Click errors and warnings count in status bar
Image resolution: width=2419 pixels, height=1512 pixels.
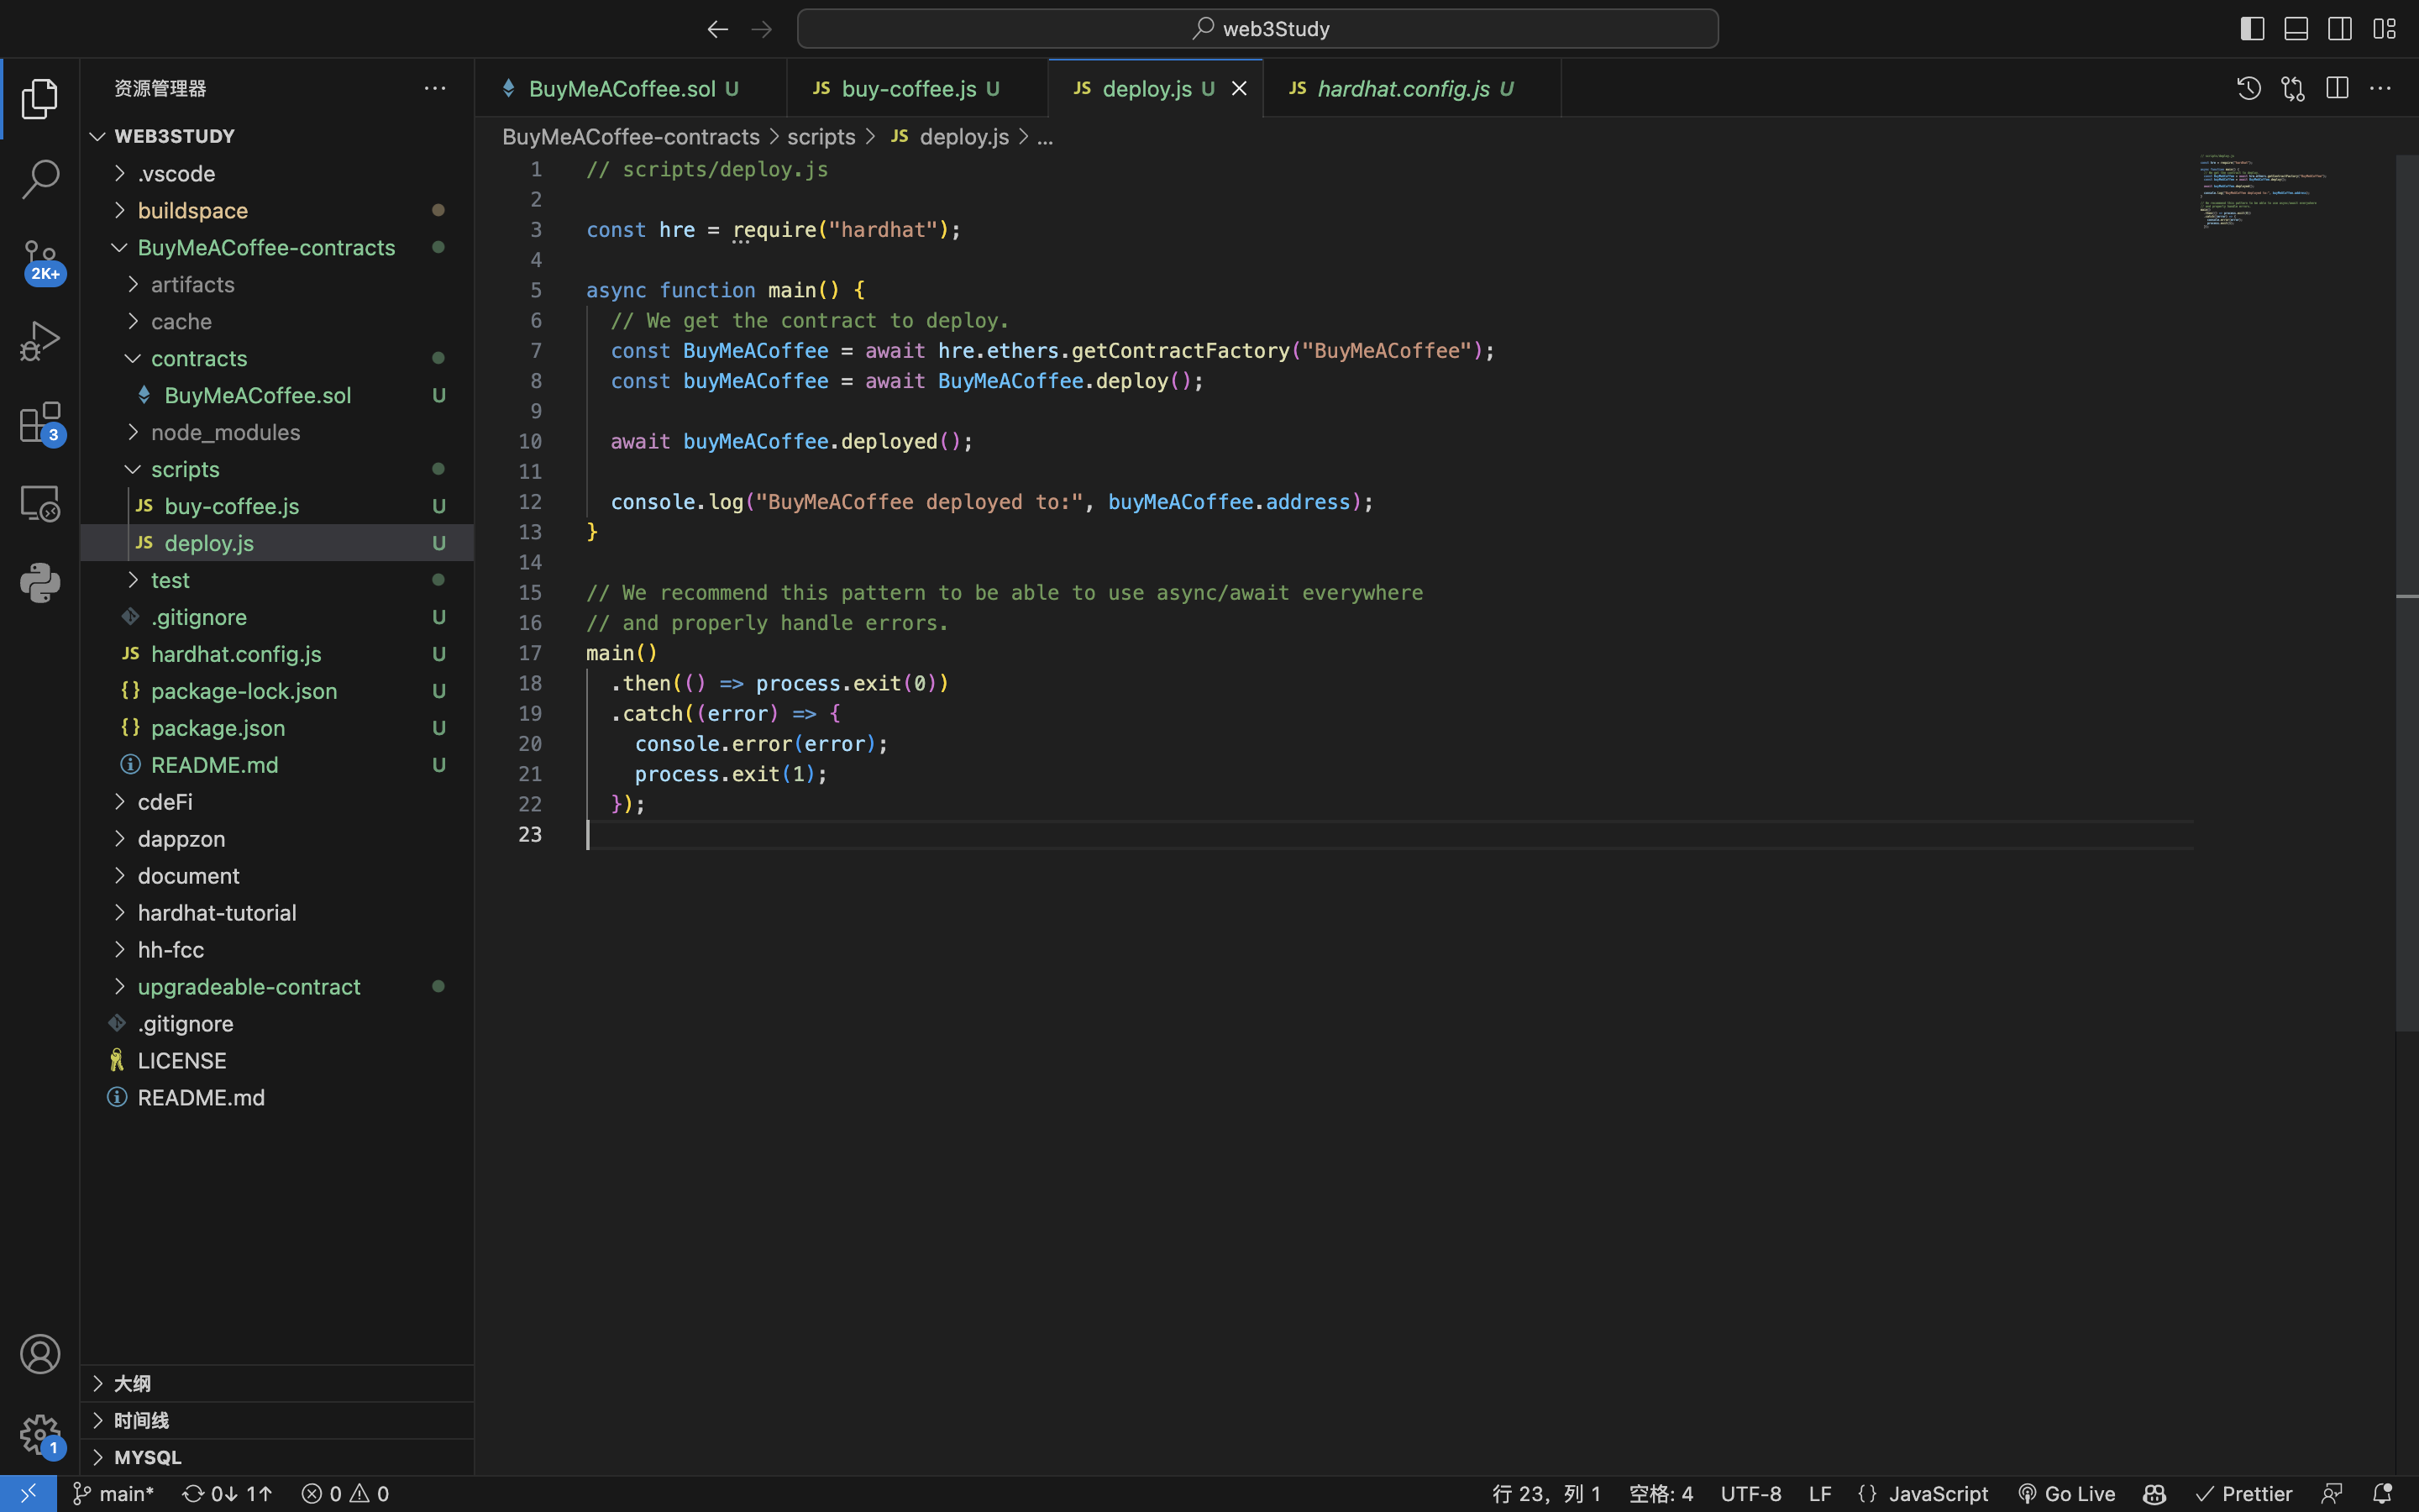(346, 1493)
